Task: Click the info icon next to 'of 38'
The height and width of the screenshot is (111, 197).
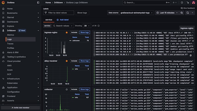Action: (99, 26)
